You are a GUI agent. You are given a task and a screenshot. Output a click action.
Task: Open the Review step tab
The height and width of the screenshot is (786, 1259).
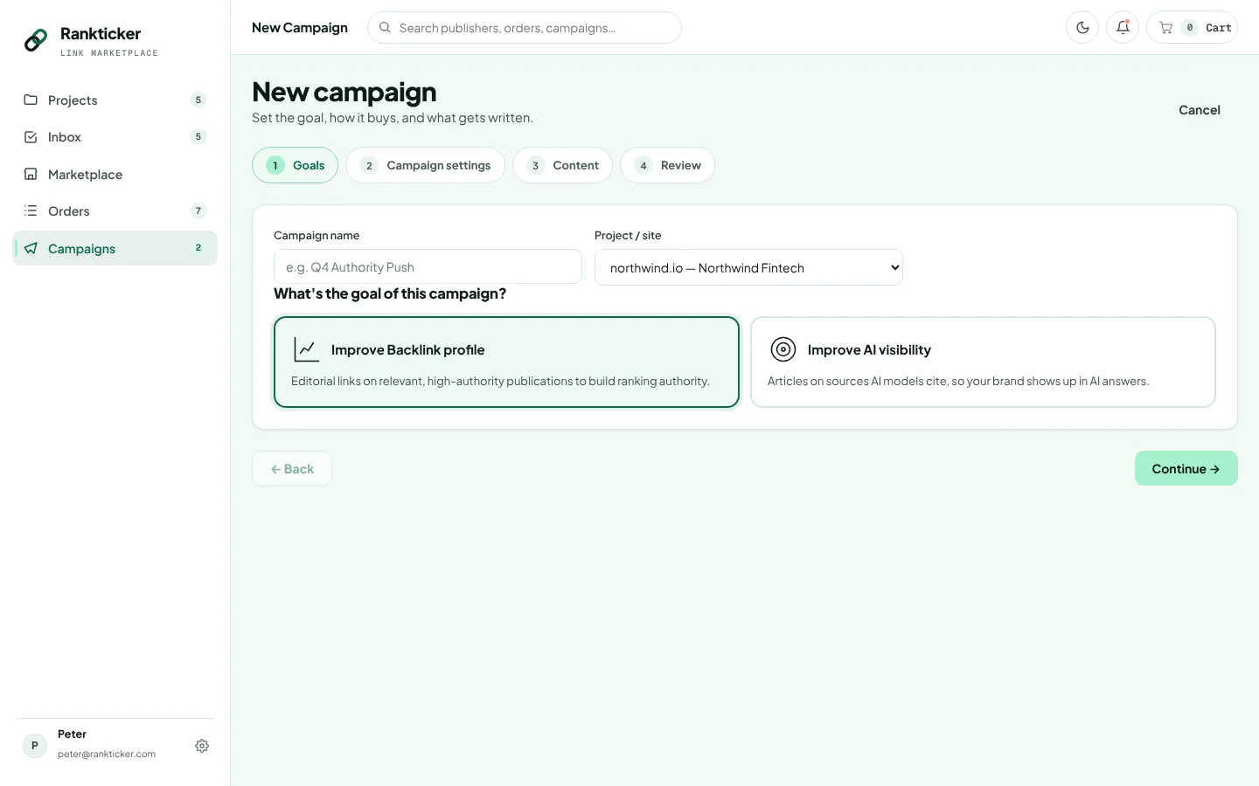click(x=667, y=165)
